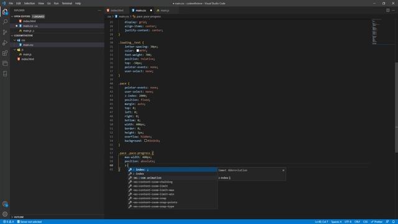398x224 pixels.
Task: Click the Explorer more actions ellipsis
Action: [x=99, y=11]
